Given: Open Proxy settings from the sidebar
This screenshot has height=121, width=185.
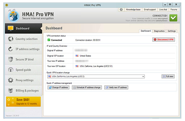Looking at the screenshot, I should 23,80.
